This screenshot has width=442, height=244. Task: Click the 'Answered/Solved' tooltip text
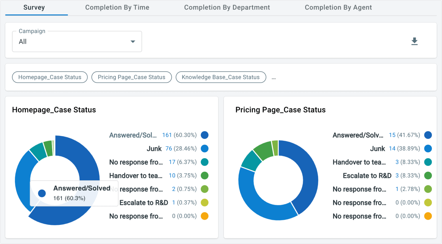[82, 188]
